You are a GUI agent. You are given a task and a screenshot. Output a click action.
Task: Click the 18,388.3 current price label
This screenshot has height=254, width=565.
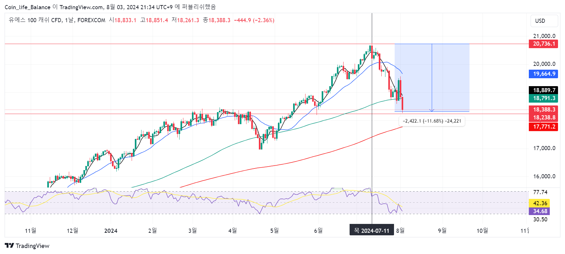(x=543, y=110)
